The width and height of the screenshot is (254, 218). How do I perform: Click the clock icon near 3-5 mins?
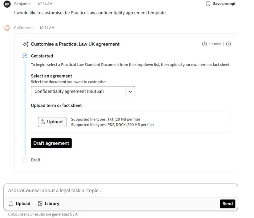tap(204, 44)
